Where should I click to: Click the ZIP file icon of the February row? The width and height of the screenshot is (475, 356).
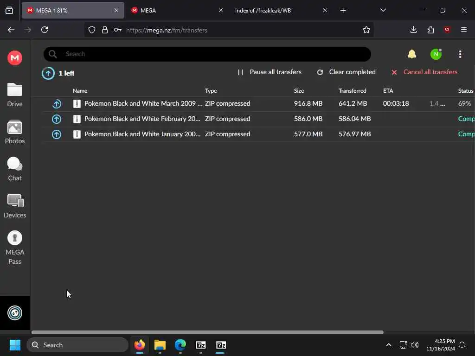(x=77, y=119)
